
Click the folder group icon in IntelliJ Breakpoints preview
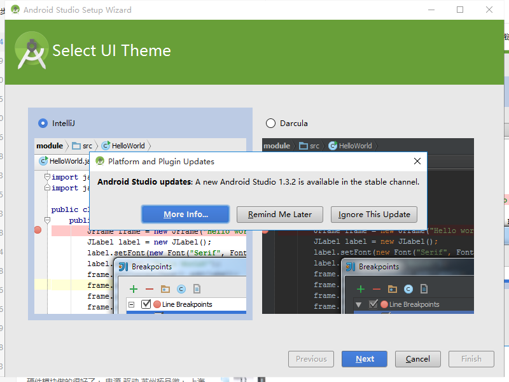coord(165,289)
